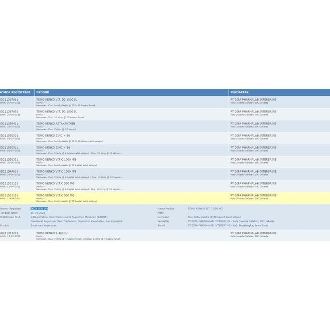Viewport: 330px width, 330px height.
Task: Select registration number SD211367661
Action: coord(9,99)
